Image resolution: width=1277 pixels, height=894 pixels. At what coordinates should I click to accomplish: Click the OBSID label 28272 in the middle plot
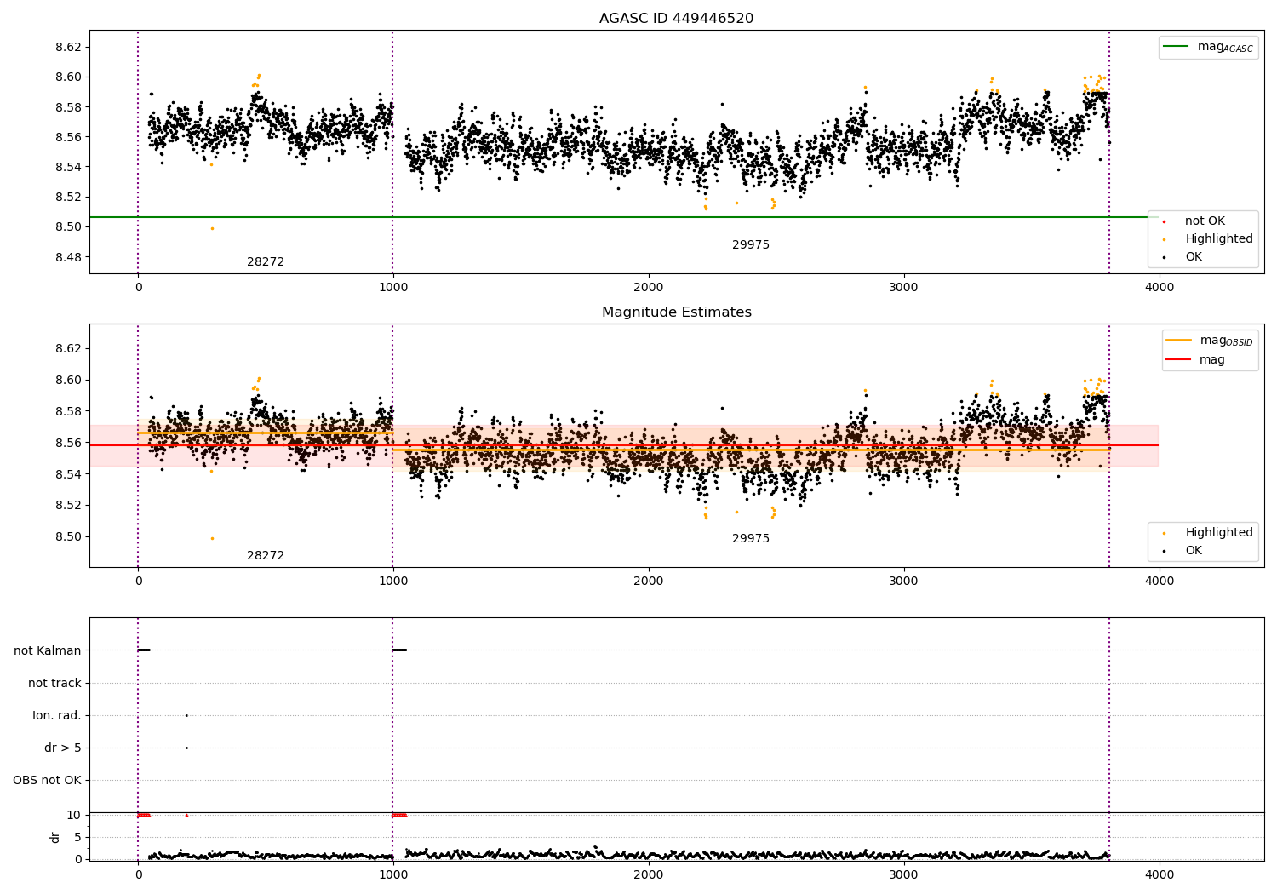(266, 555)
